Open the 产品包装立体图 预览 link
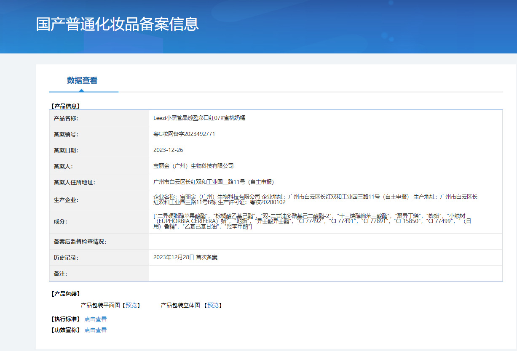This screenshot has width=517, height=351. tap(213, 305)
